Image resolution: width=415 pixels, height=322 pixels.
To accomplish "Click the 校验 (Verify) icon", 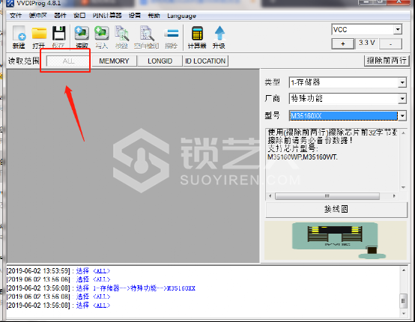I will 121,37.
